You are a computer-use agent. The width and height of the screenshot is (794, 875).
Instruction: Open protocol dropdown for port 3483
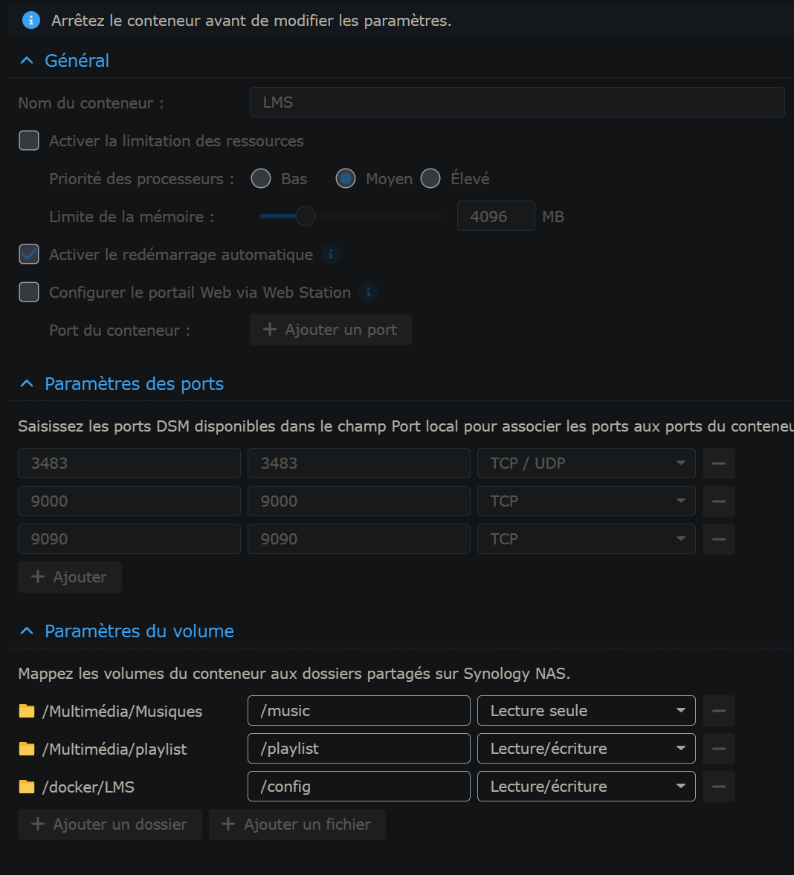(586, 463)
